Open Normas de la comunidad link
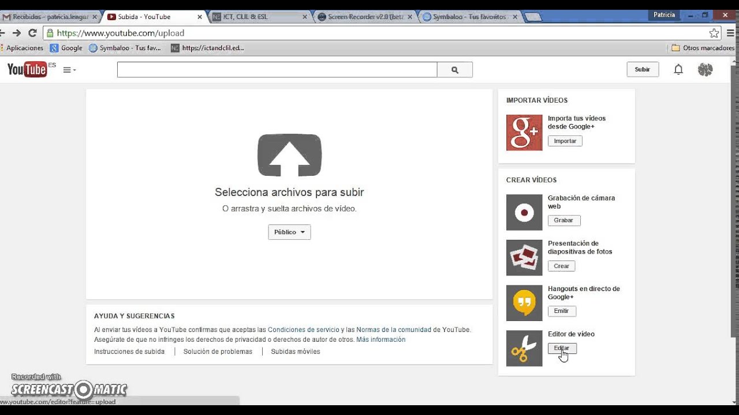This screenshot has height=415, width=739. coord(394,330)
